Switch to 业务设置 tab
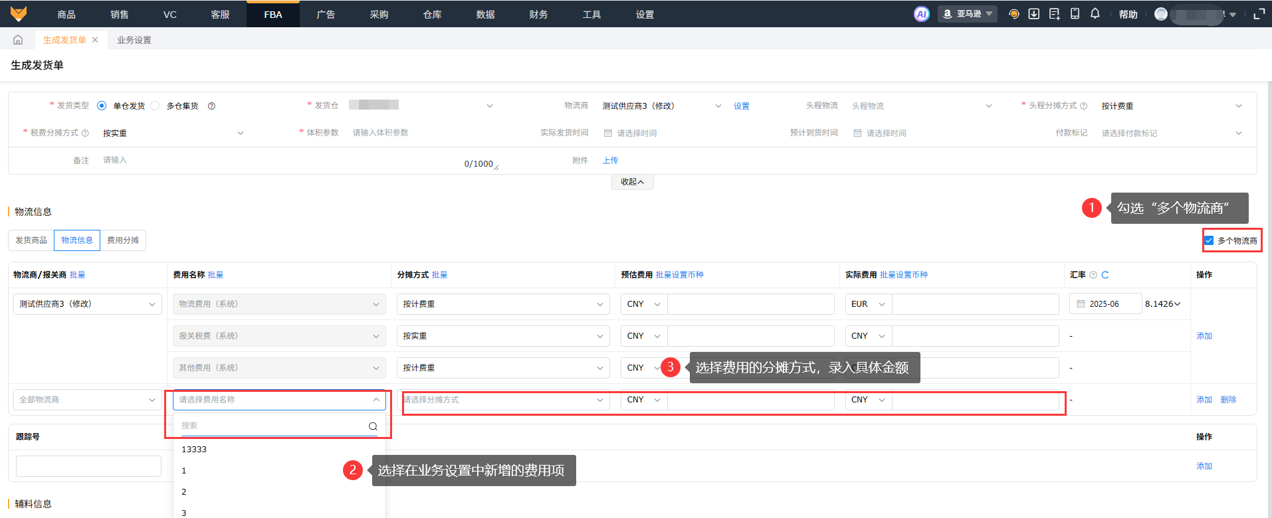This screenshot has height=518, width=1272. tap(134, 40)
